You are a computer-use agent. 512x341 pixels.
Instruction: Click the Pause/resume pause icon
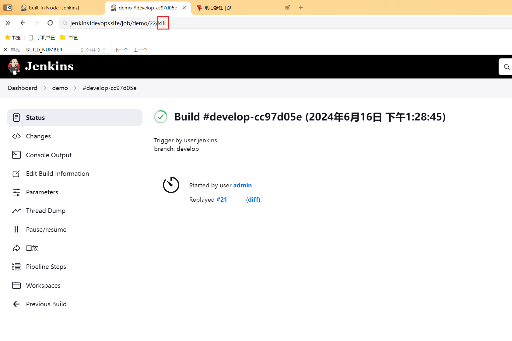click(16, 229)
